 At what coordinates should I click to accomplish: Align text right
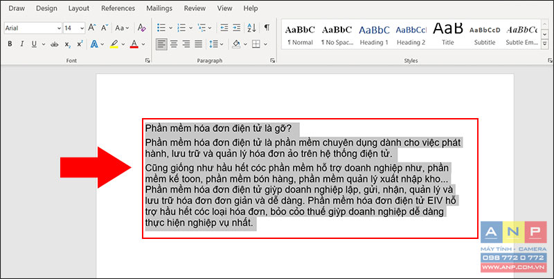click(186, 44)
